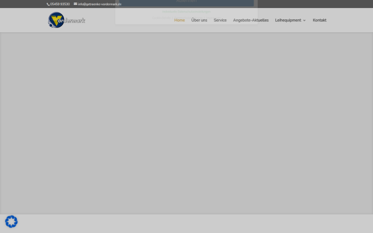Click the email address info@getraenke-vordermark.de

coord(99,4)
